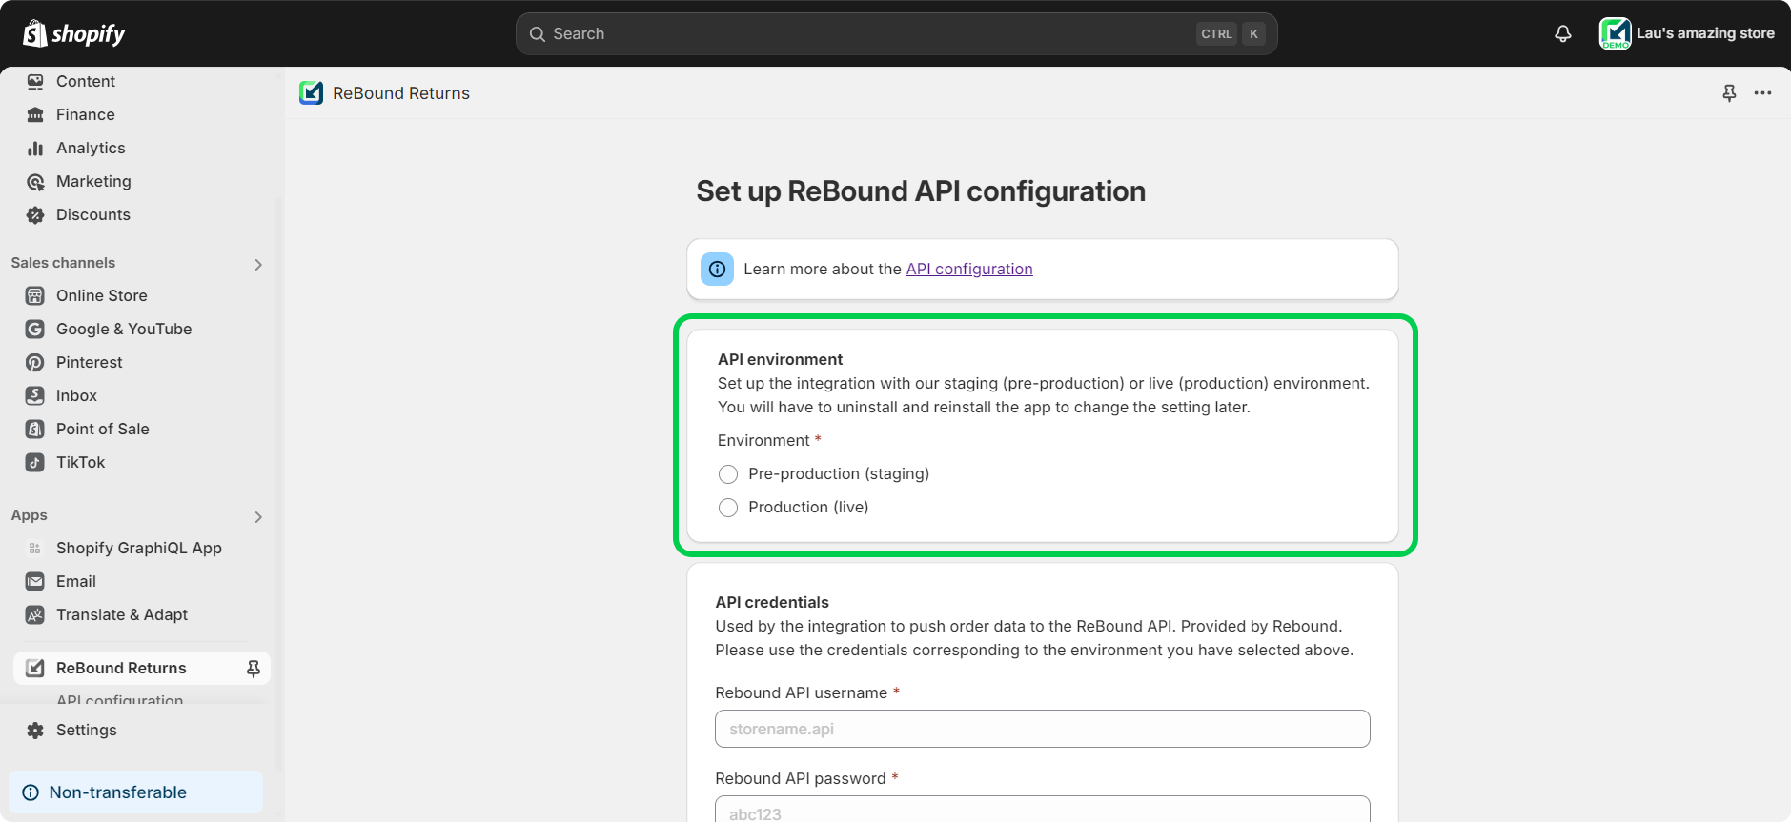Click the Rebound API username field
The image size is (1791, 822).
(1043, 729)
